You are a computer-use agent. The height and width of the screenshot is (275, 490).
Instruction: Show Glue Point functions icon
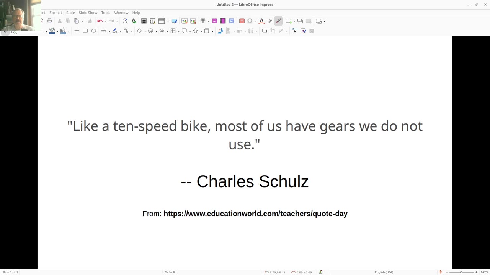coord(303,31)
